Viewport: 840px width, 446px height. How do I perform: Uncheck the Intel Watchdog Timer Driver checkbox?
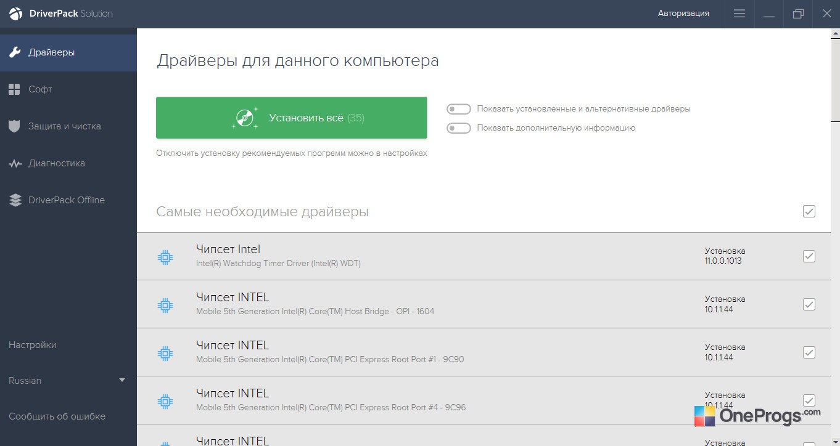pyautogui.click(x=809, y=256)
